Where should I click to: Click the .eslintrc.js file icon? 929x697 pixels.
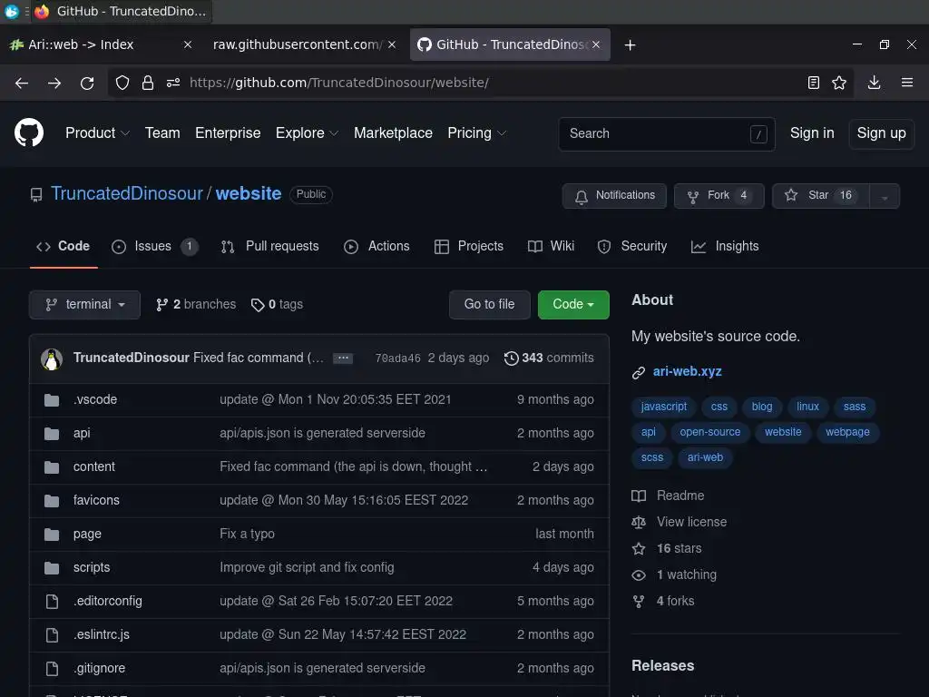coord(52,635)
